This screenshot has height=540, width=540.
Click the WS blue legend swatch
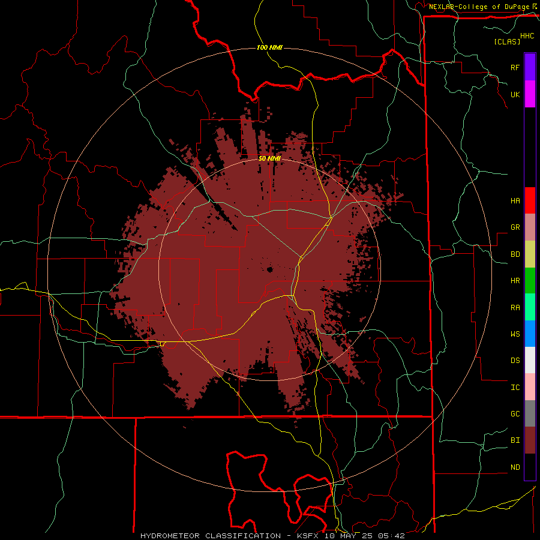530,334
